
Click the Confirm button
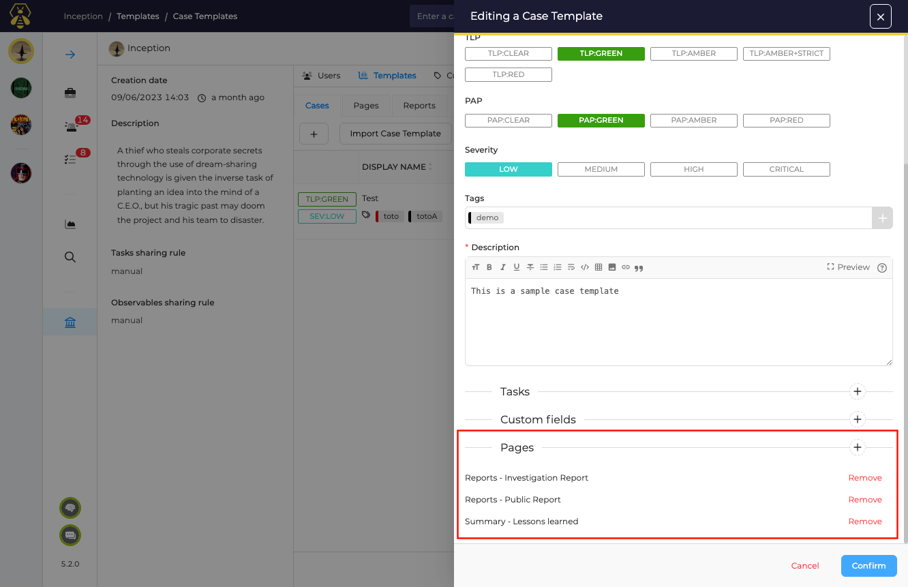click(x=868, y=566)
